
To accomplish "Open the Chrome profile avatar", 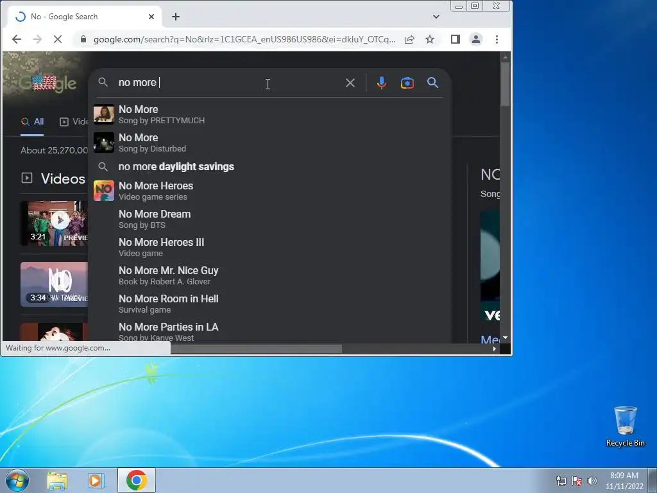I will (x=476, y=39).
